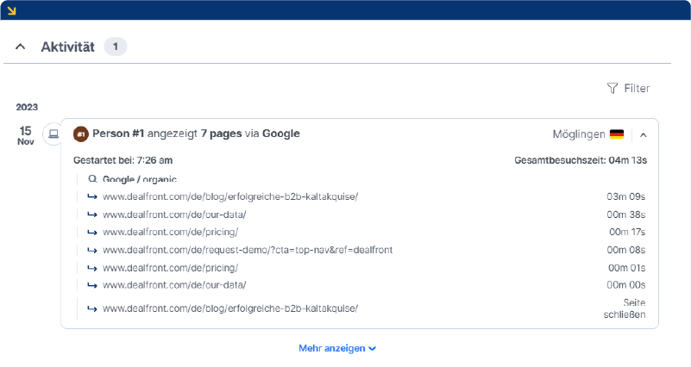The height and width of the screenshot is (367, 691).
Task: Click the Aktivität count badge showing 1
Action: coord(116,47)
